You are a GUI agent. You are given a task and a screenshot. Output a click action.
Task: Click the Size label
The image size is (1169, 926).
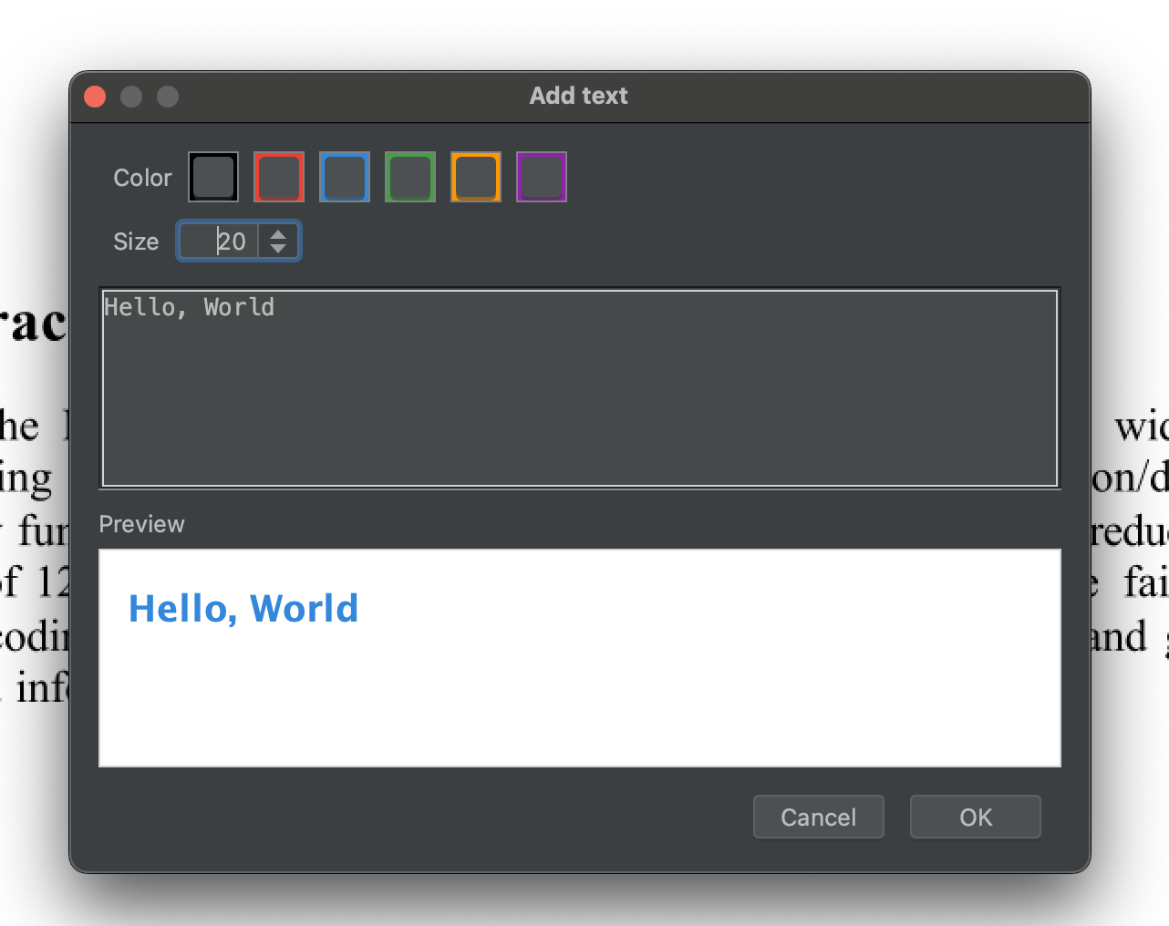pyautogui.click(x=136, y=241)
